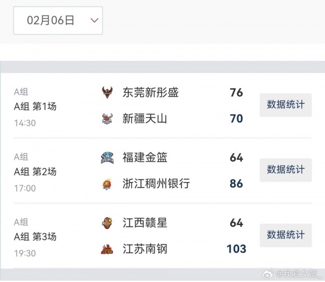Image resolution: width=325 pixels, height=282 pixels.
Task: Click the 浙江稠州银行 team logo
Action: tap(107, 184)
